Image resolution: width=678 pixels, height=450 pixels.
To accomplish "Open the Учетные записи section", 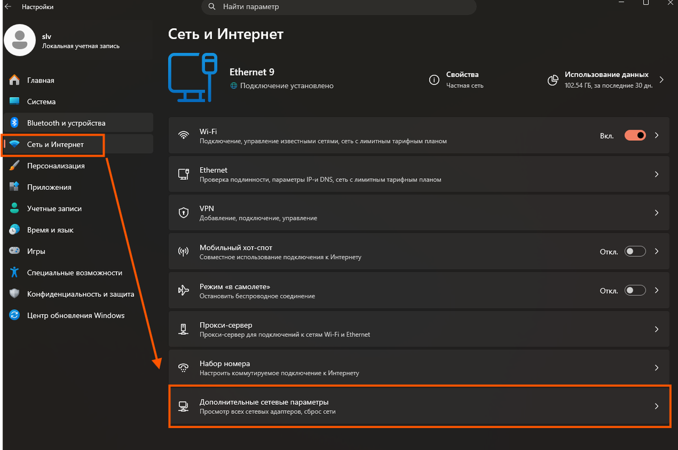I will (78, 209).
